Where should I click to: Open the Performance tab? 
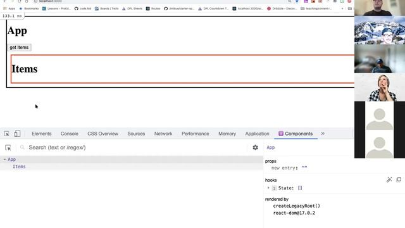point(196,134)
